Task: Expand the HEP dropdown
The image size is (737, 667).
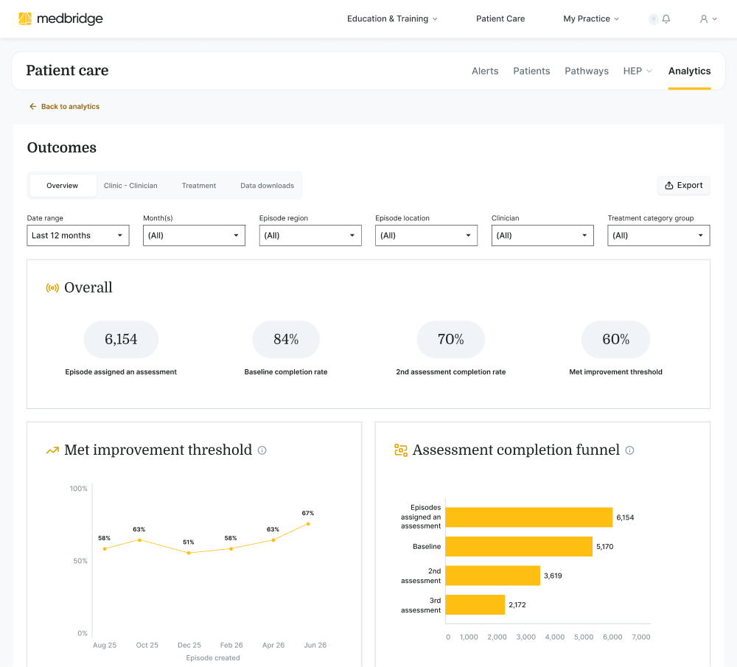Action: pos(638,71)
